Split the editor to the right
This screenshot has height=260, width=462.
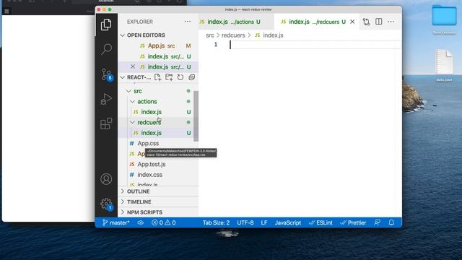[378, 22]
